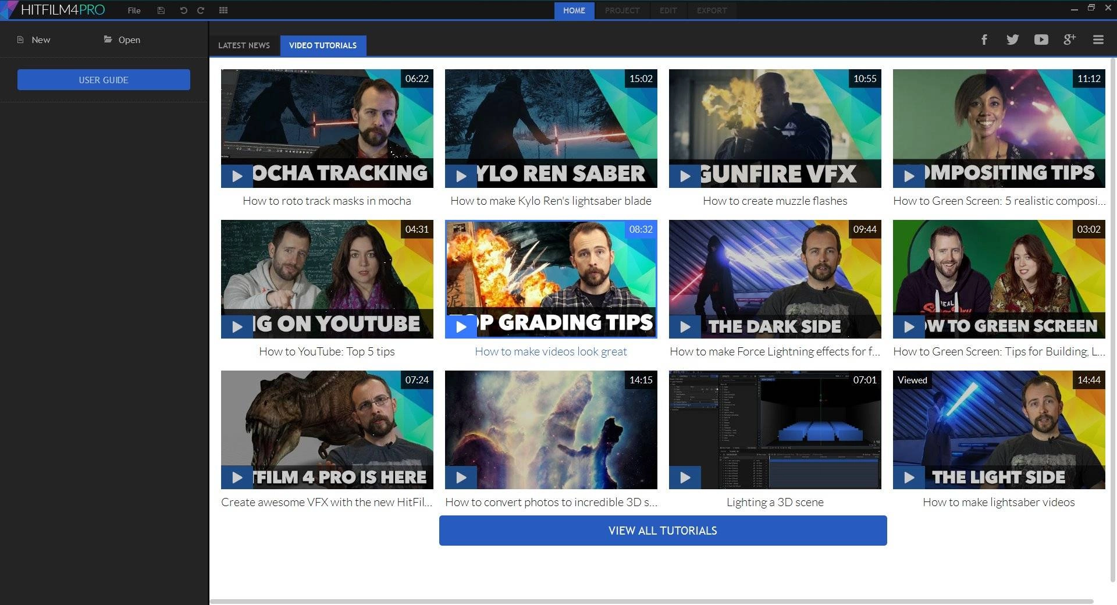The width and height of the screenshot is (1117, 605).
Task: Click the 15:02 duration label
Action: pyautogui.click(x=641, y=79)
